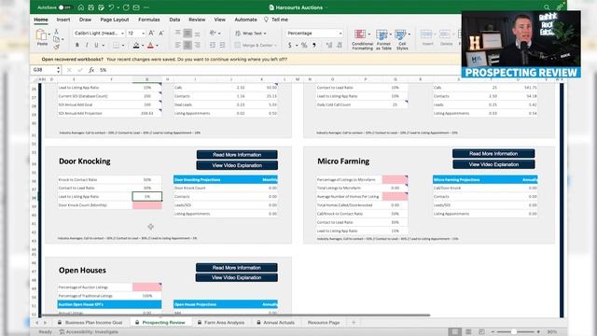Screen dimensions: 597x336
Task: Apply percent style
Action: point(304,46)
